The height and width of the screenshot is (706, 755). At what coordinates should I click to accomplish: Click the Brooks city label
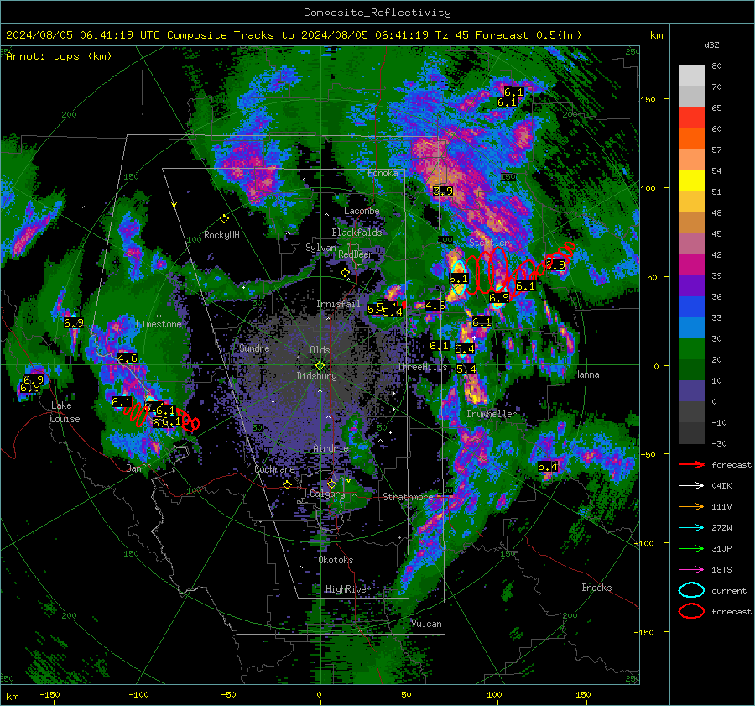596,588
